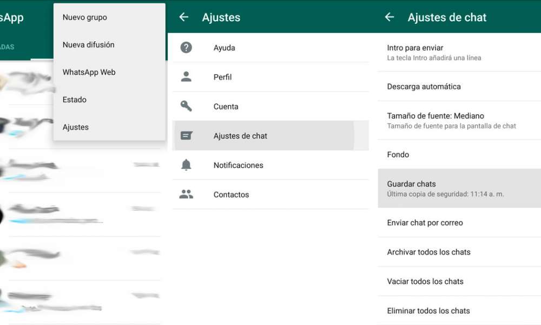Click 'Última copia de seguridad: 11:14 a. m.' text
The height and width of the screenshot is (325, 541).
pyautogui.click(x=445, y=194)
